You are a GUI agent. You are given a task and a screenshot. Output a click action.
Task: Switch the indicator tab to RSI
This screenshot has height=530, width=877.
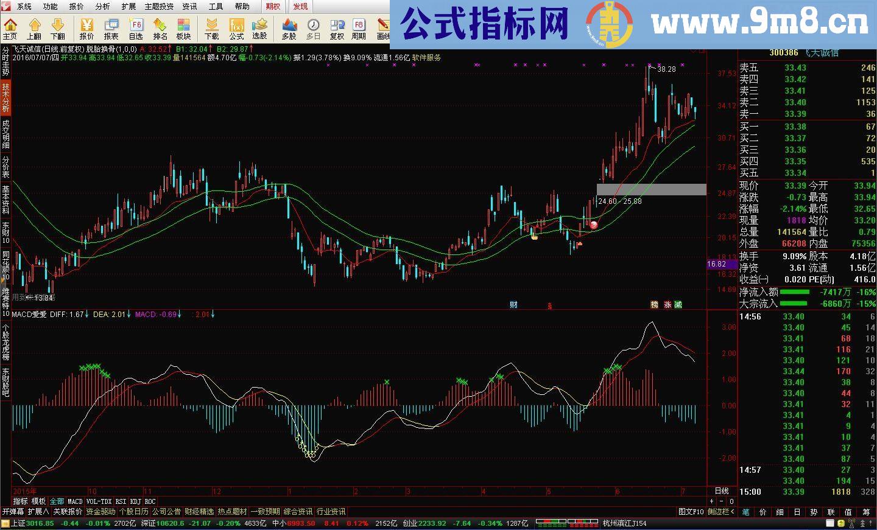[x=121, y=501]
